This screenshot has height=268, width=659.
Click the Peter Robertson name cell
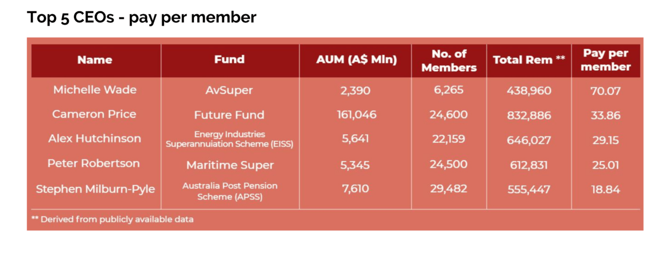(94, 164)
